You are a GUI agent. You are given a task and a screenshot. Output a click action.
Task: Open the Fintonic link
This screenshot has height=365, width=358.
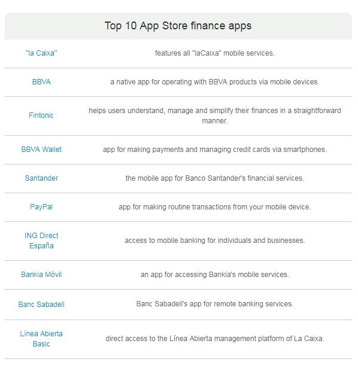pyautogui.click(x=41, y=115)
